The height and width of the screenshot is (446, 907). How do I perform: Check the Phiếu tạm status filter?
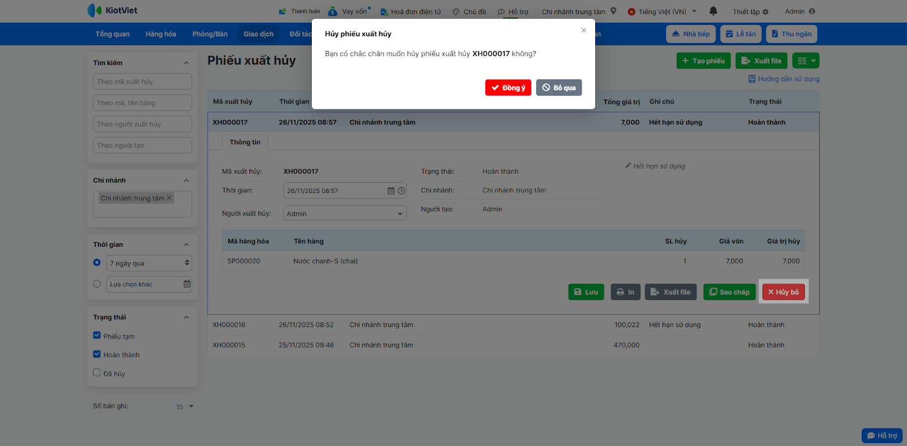point(97,336)
